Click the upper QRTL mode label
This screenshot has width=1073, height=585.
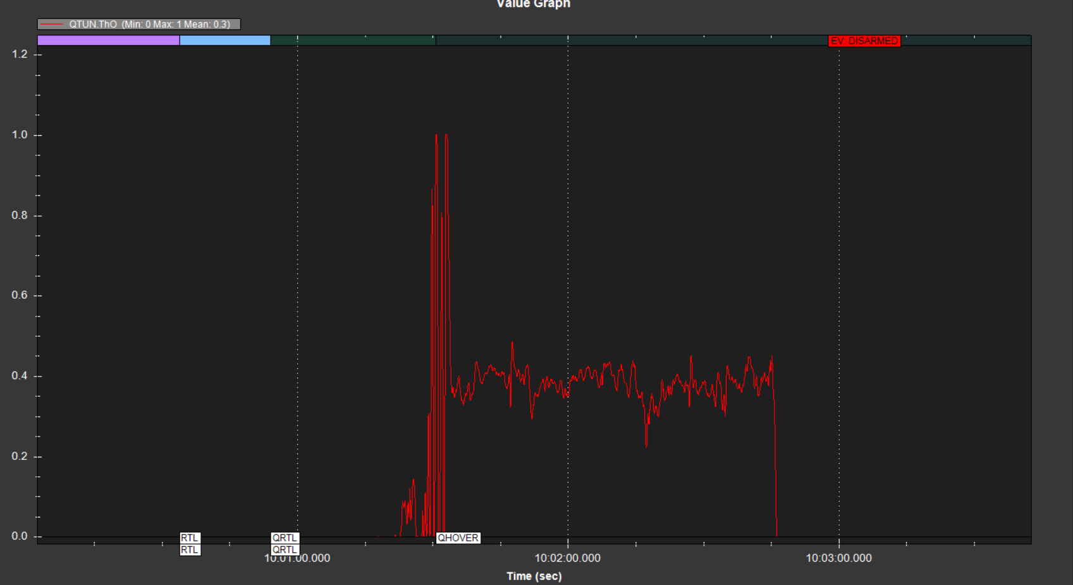click(x=285, y=538)
